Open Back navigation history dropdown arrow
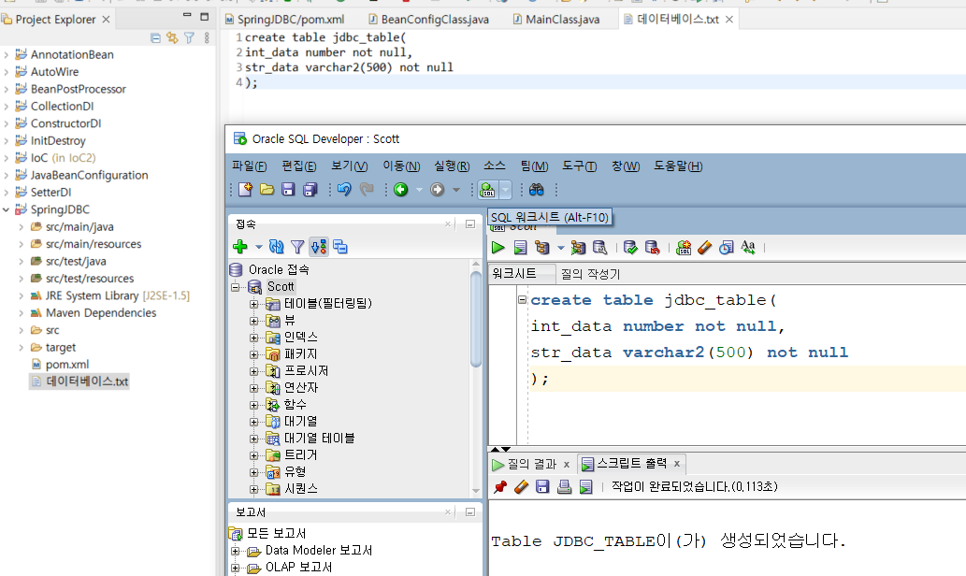Screen dimensions: 966x576 (x=419, y=190)
